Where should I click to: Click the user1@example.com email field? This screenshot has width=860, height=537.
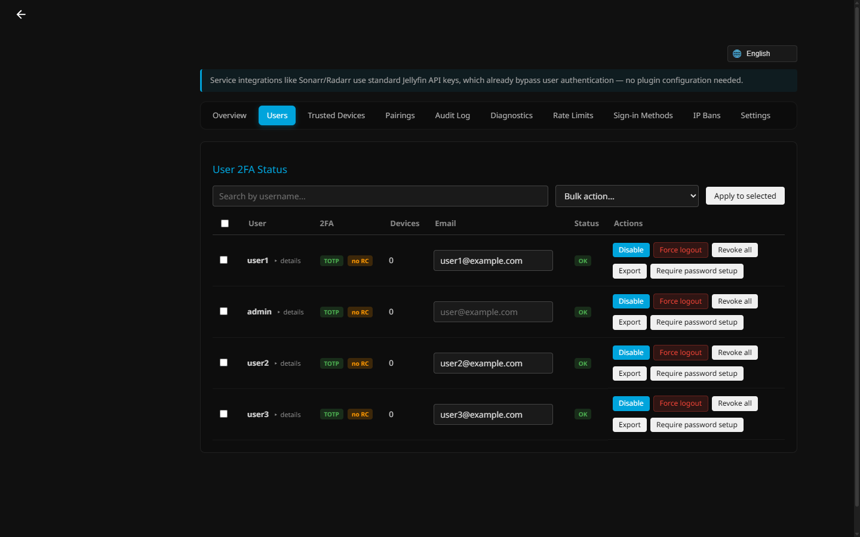click(x=493, y=261)
